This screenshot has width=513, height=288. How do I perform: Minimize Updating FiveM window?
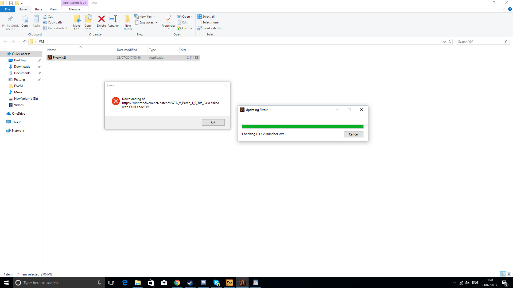tap(337, 110)
